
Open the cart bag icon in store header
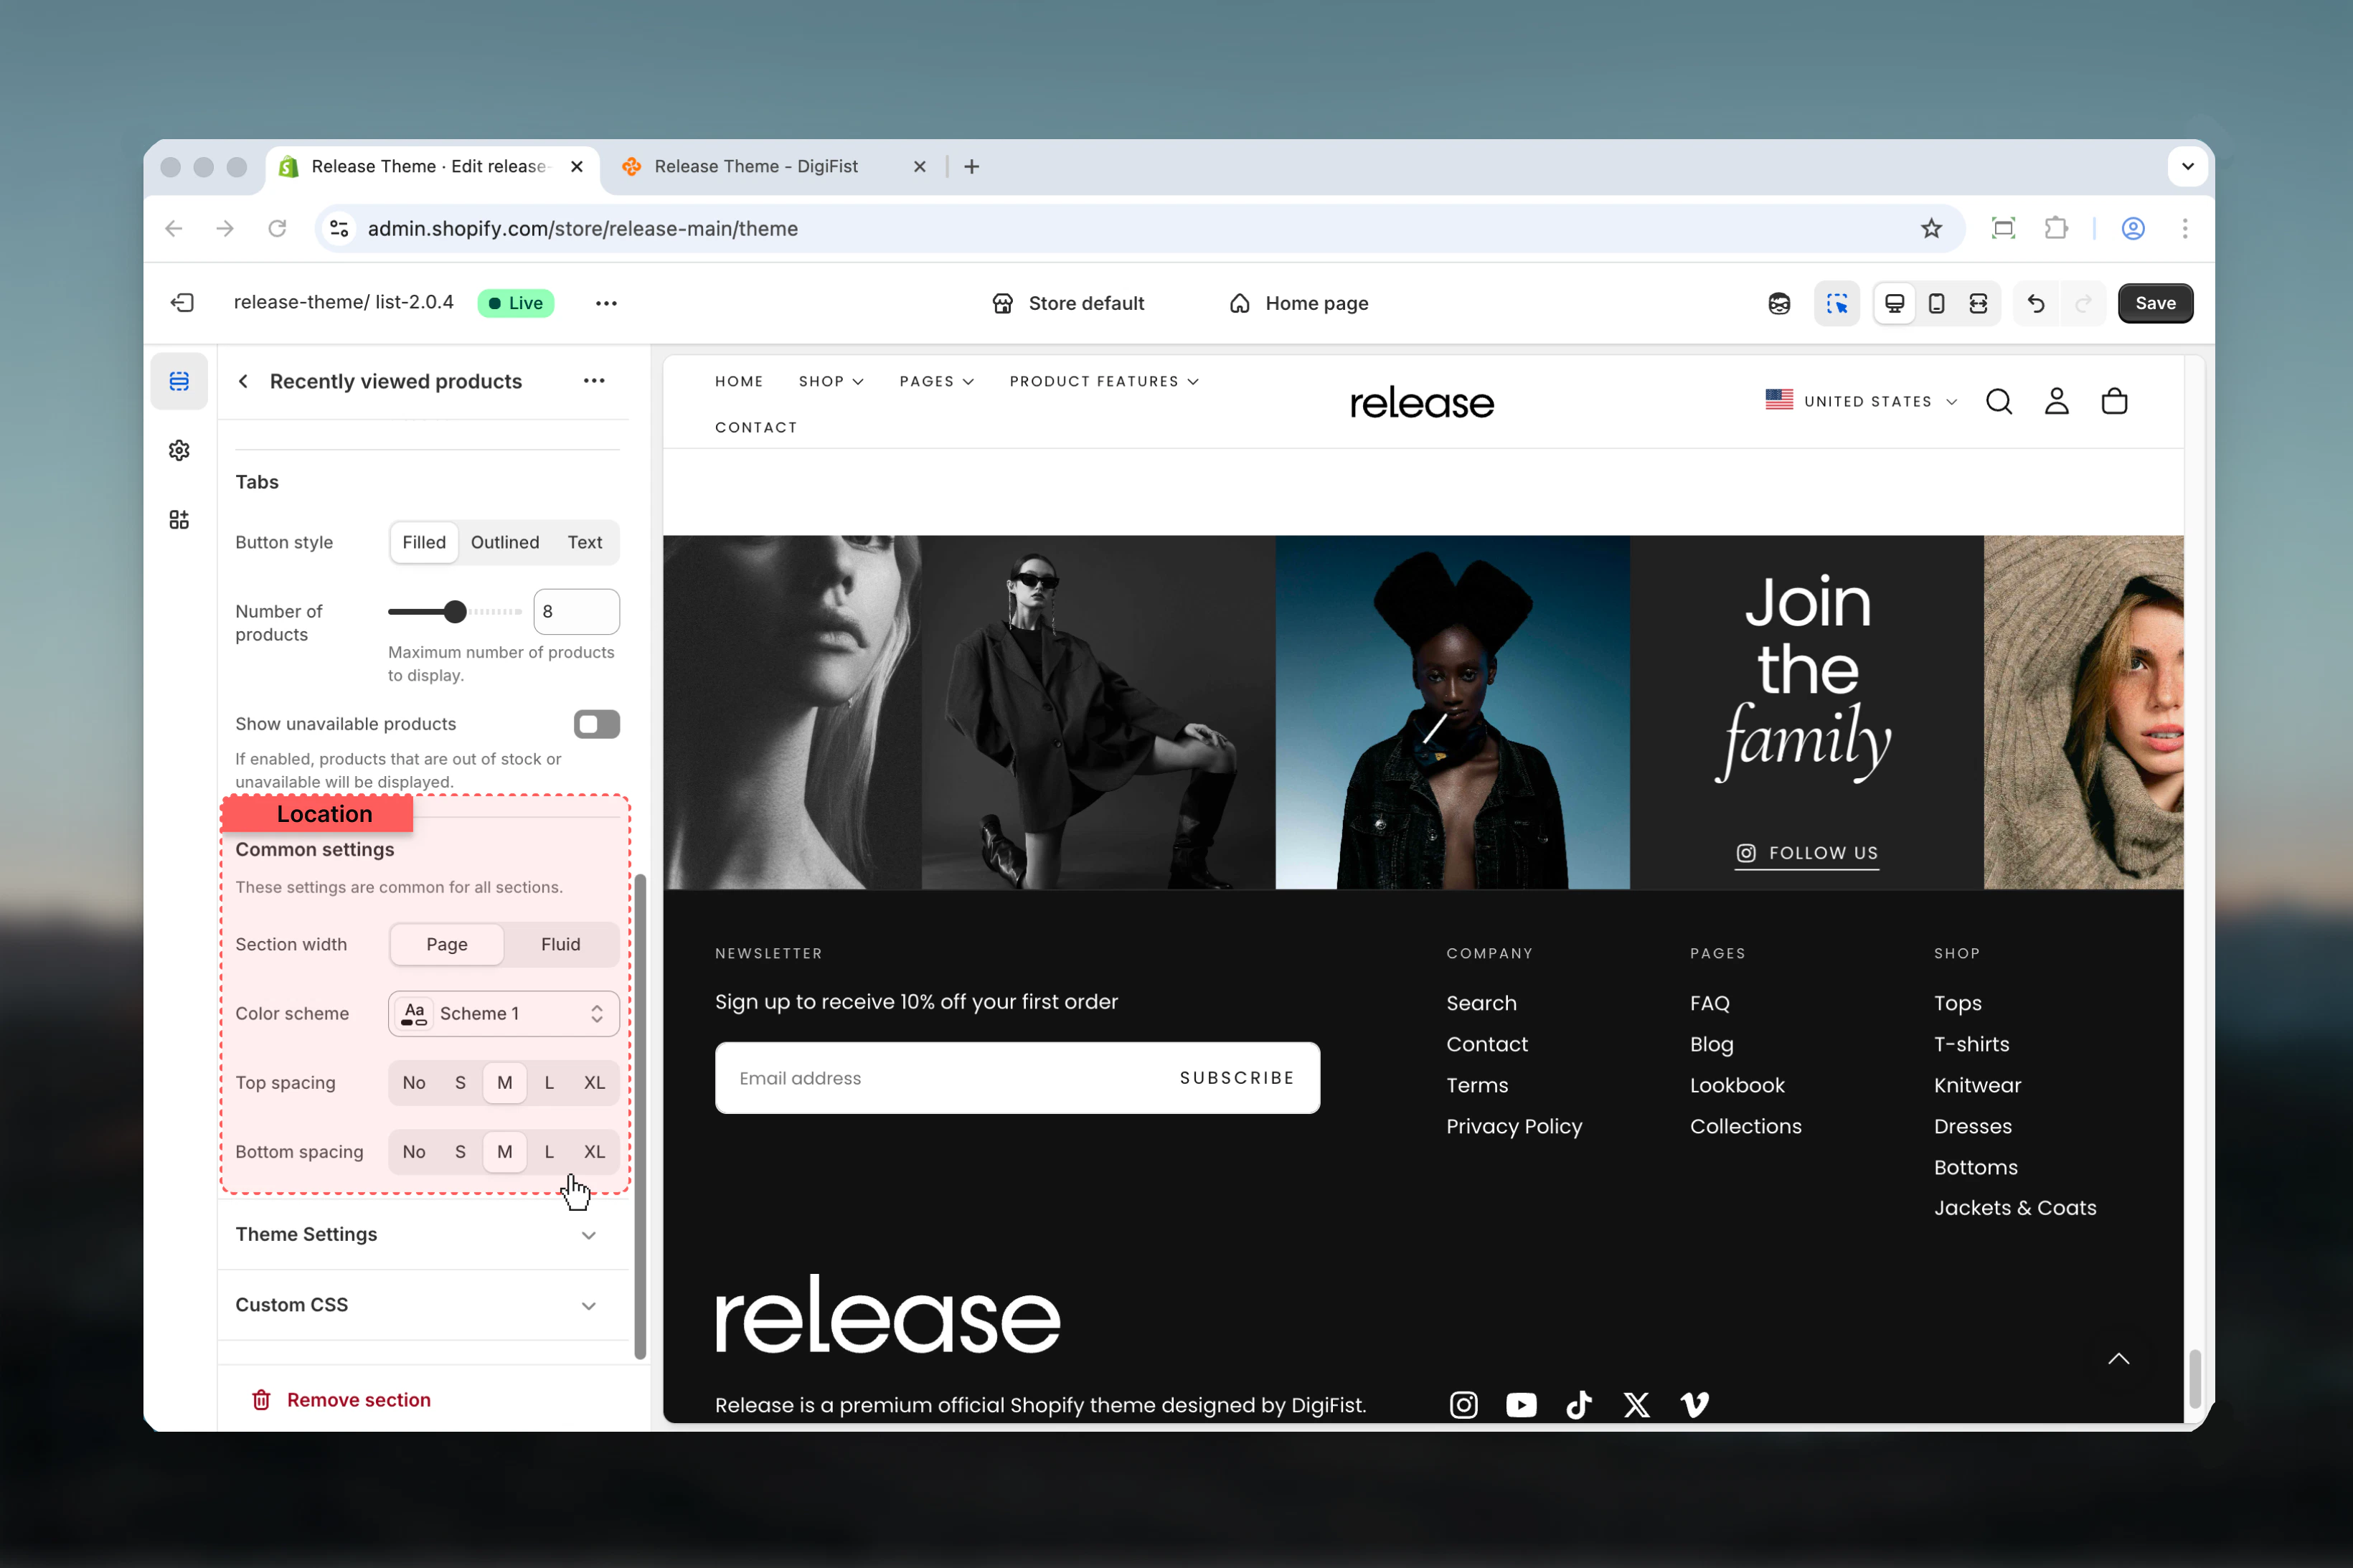(x=2114, y=401)
